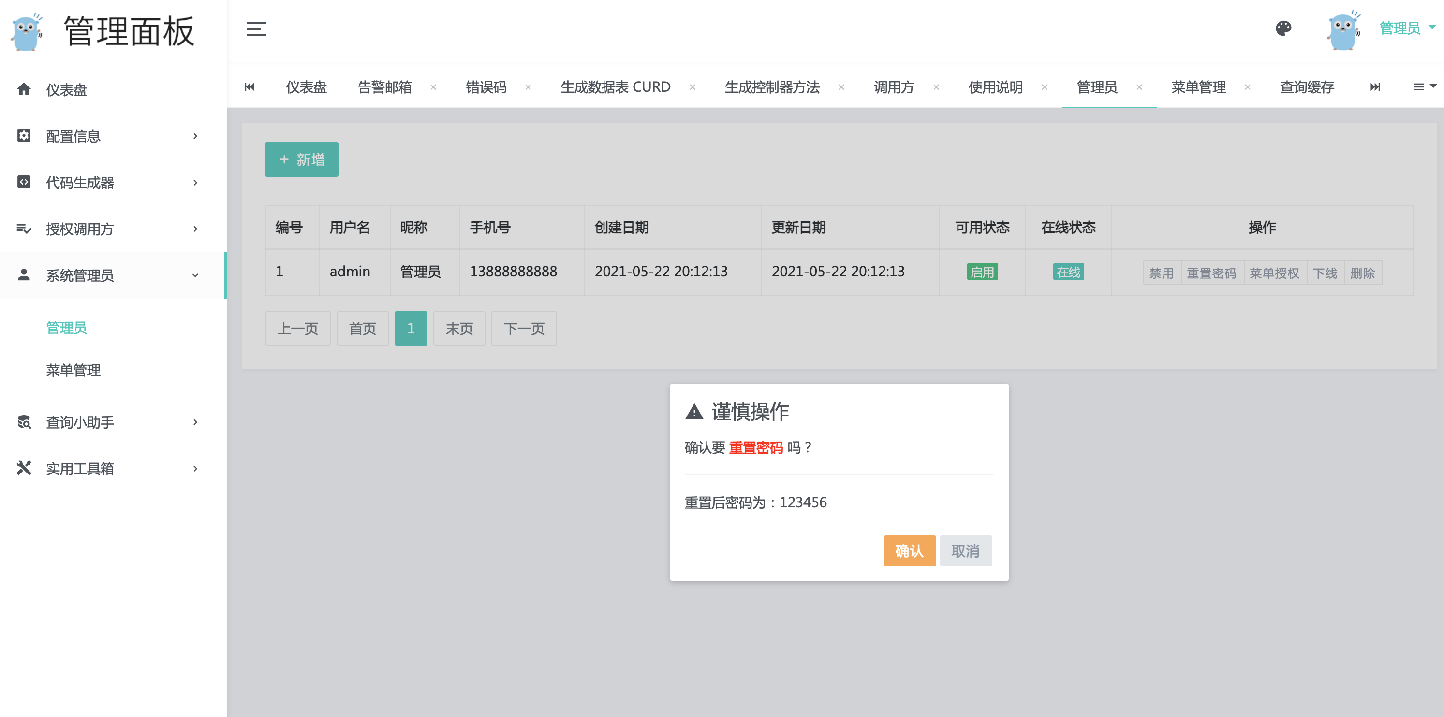Switch to the 菜单管理 tab
This screenshot has height=717, width=1444.
point(1198,87)
